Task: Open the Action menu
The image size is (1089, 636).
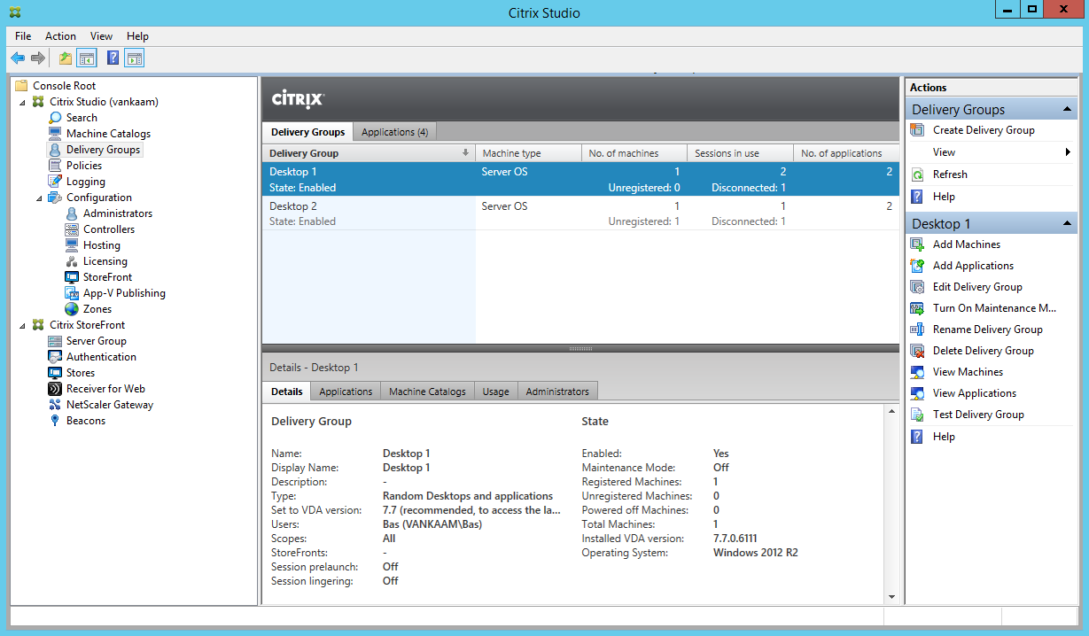Action: coord(61,36)
